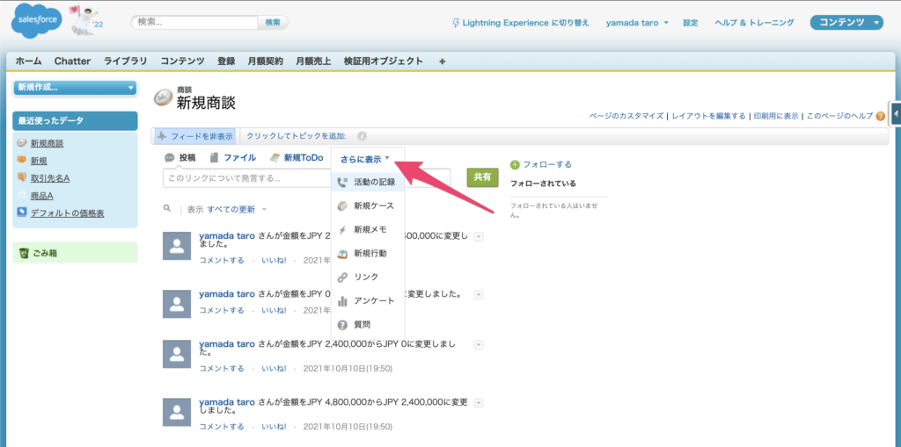Click the リンク chain icon
Screen dimensions: 901x447
pyautogui.click(x=342, y=278)
